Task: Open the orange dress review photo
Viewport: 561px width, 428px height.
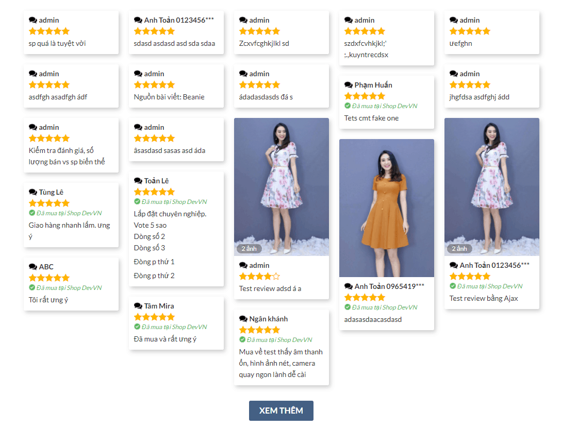Action: 387,208
